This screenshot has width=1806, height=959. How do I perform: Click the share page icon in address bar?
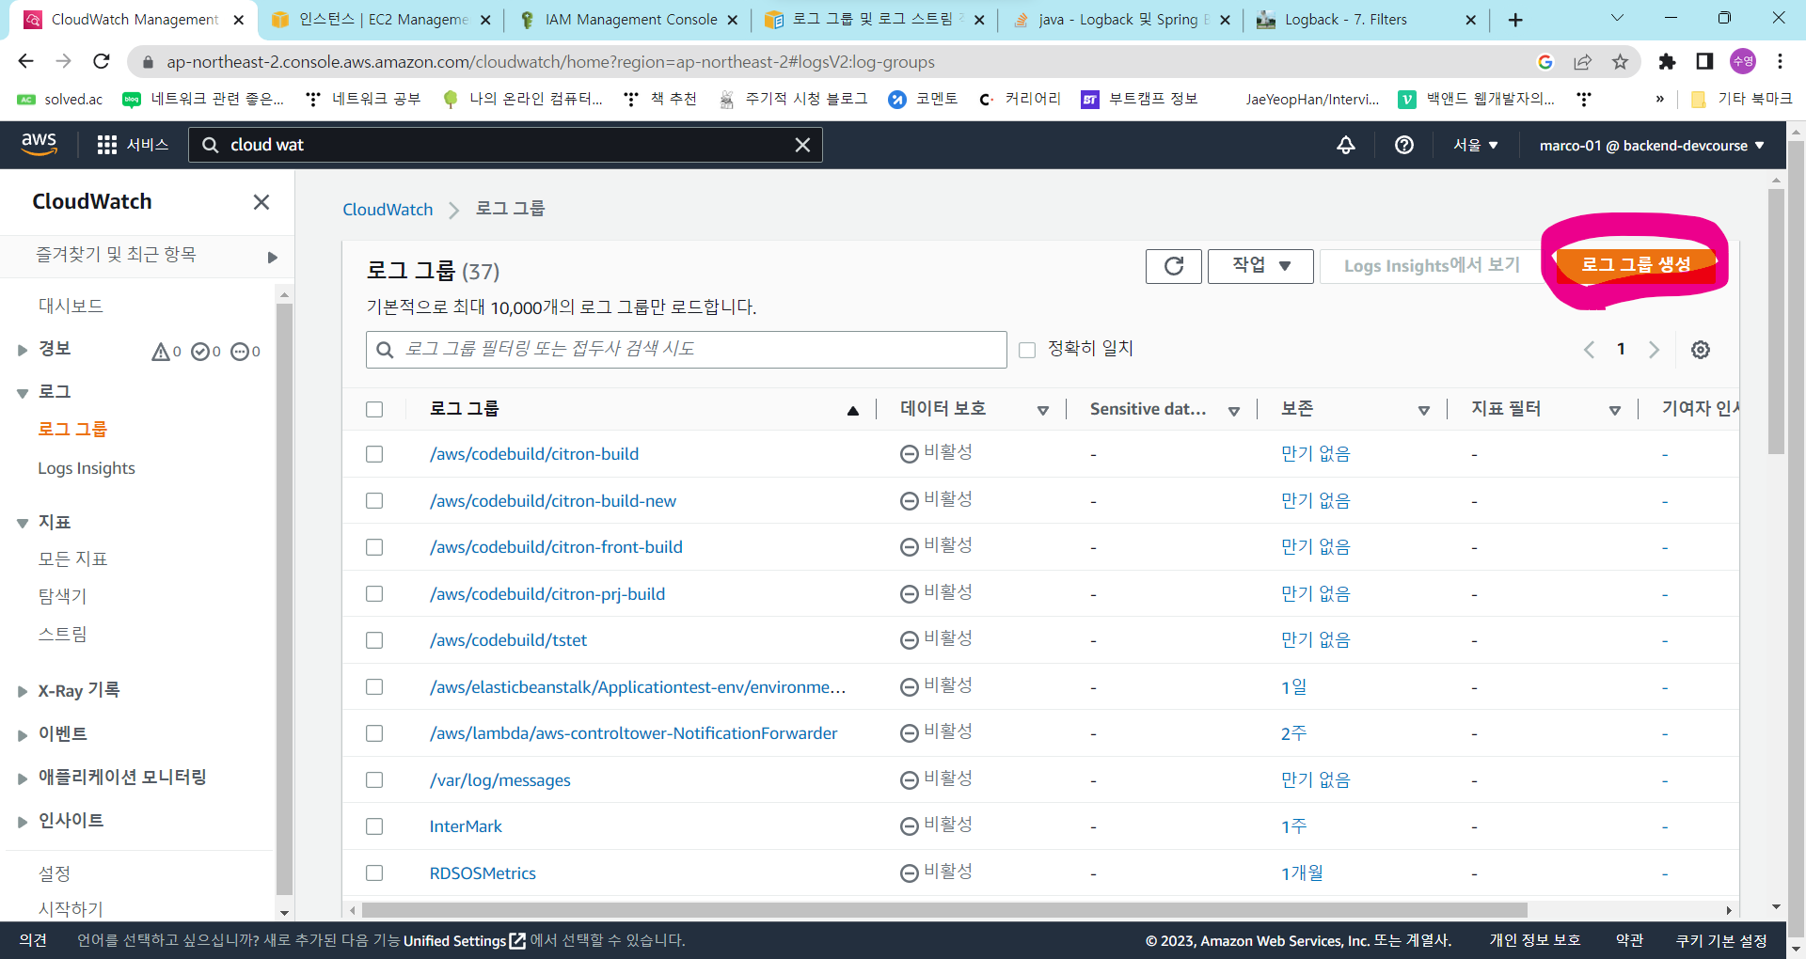pos(1583,61)
